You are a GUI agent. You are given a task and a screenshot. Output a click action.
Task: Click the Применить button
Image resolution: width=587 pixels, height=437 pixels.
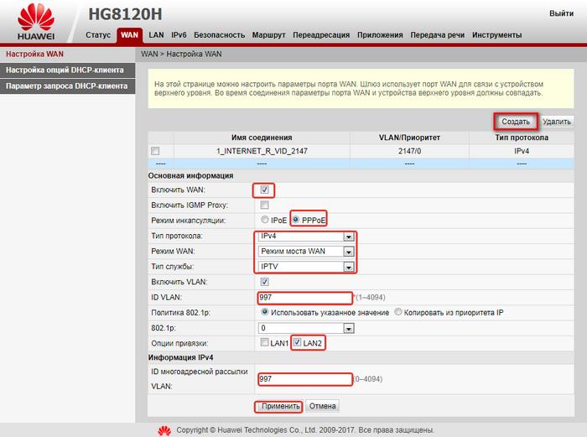[x=280, y=406]
